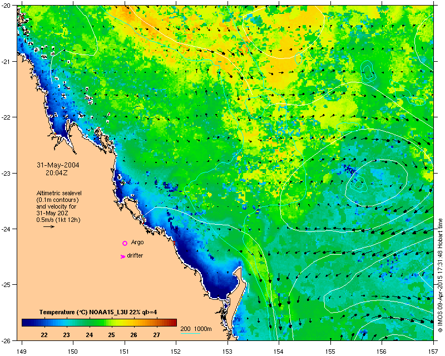Click the longitude axis label 154
Screen dimensions: 445x356
(279, 352)
